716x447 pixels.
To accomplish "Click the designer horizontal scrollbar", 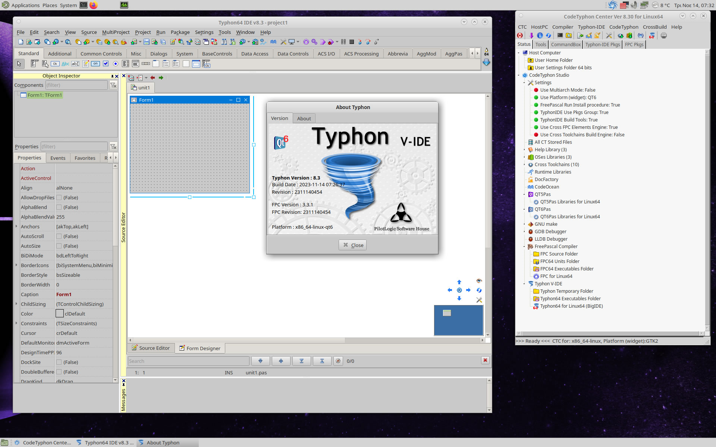I will pyautogui.click(x=306, y=340).
